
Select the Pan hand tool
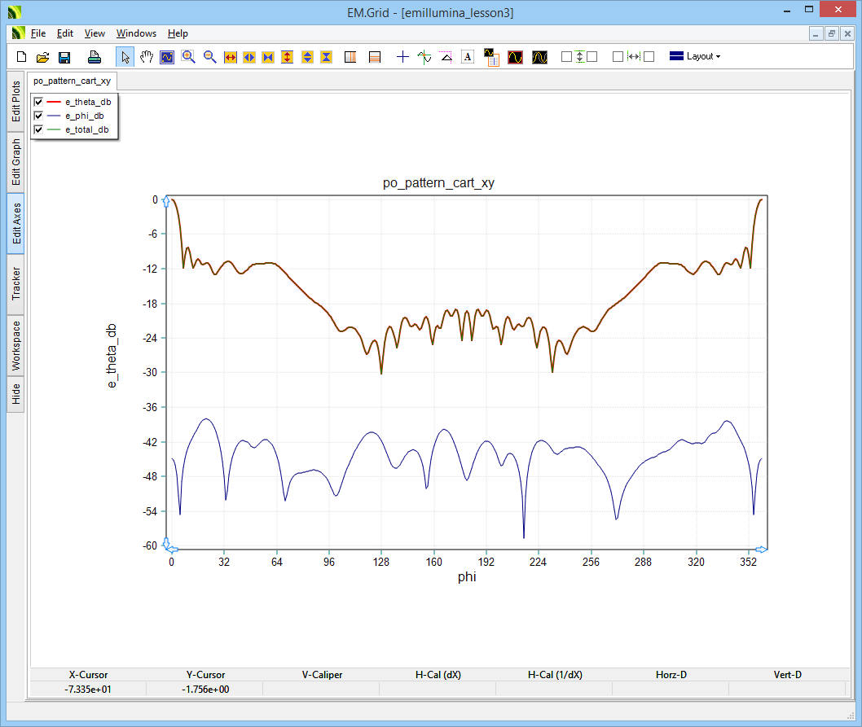(x=147, y=57)
